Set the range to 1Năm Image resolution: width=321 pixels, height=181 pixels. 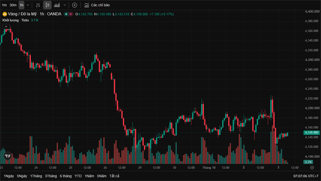click(x=90, y=176)
